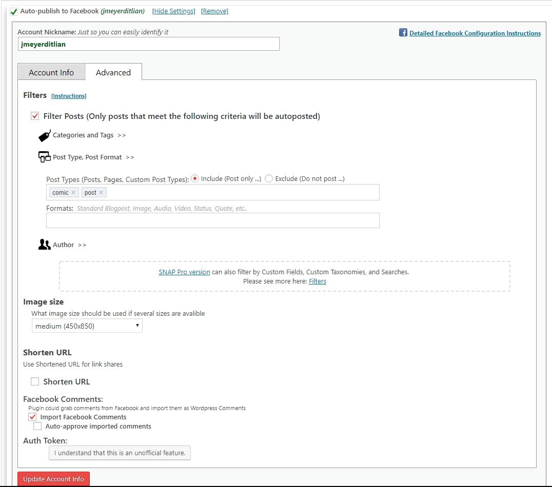Open the Filters Instructions link
552x487 pixels.
[x=69, y=96]
